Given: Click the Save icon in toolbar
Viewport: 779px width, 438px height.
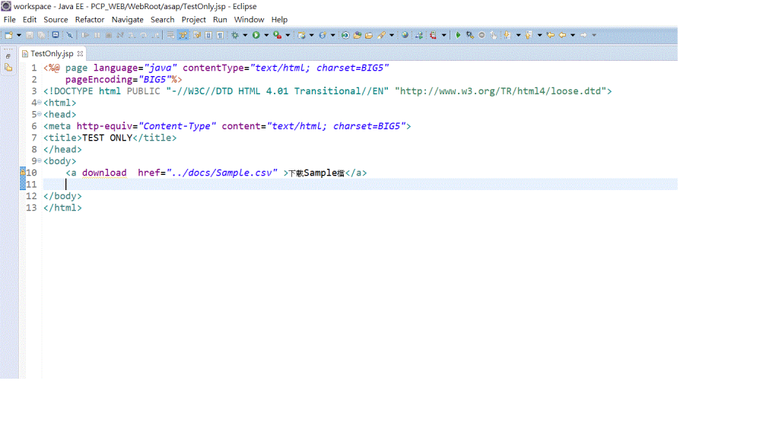Looking at the screenshot, I should point(30,35).
